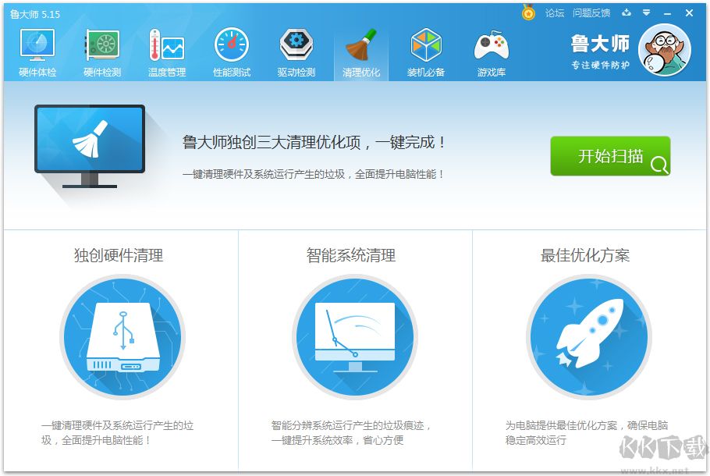The height and width of the screenshot is (476, 710).
Task: Click the 鲁大师 专注硬件防护 logo text
Action: point(600,52)
